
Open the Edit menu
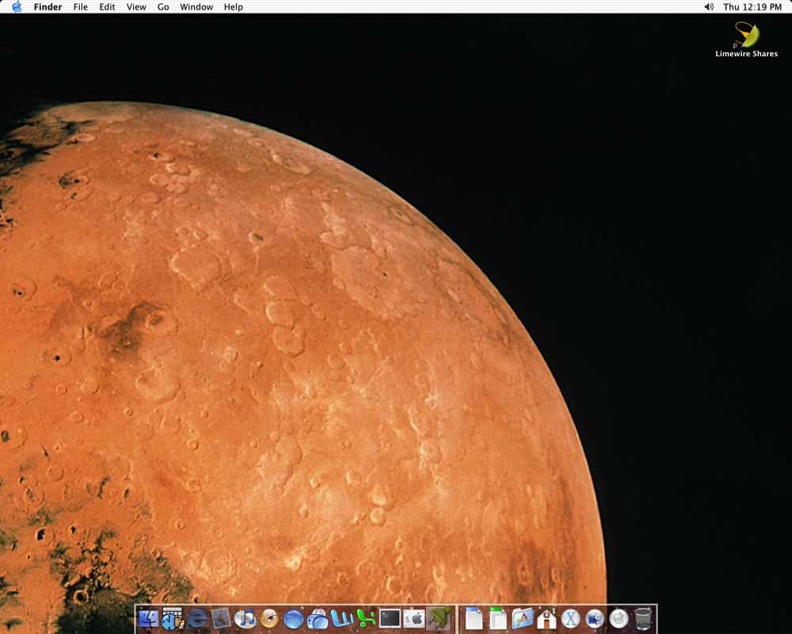coord(107,7)
